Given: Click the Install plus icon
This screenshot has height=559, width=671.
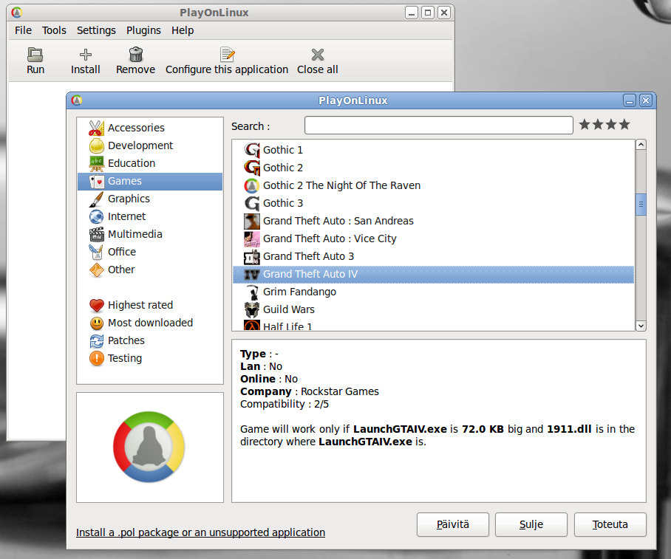Looking at the screenshot, I should [86, 55].
